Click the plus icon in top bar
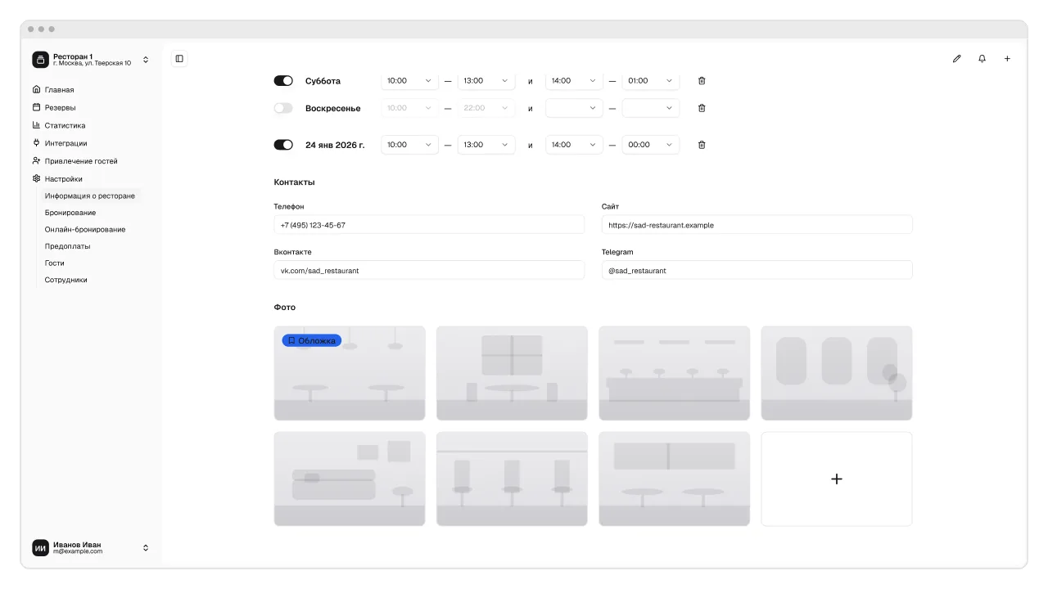1048x589 pixels. pos(1007,59)
